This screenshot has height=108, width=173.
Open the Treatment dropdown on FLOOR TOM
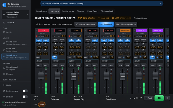(x=108, y=61)
